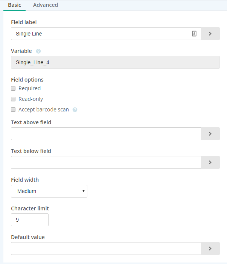Check the Accept barcode scan option
This screenshot has height=264, width=227.
13,110
